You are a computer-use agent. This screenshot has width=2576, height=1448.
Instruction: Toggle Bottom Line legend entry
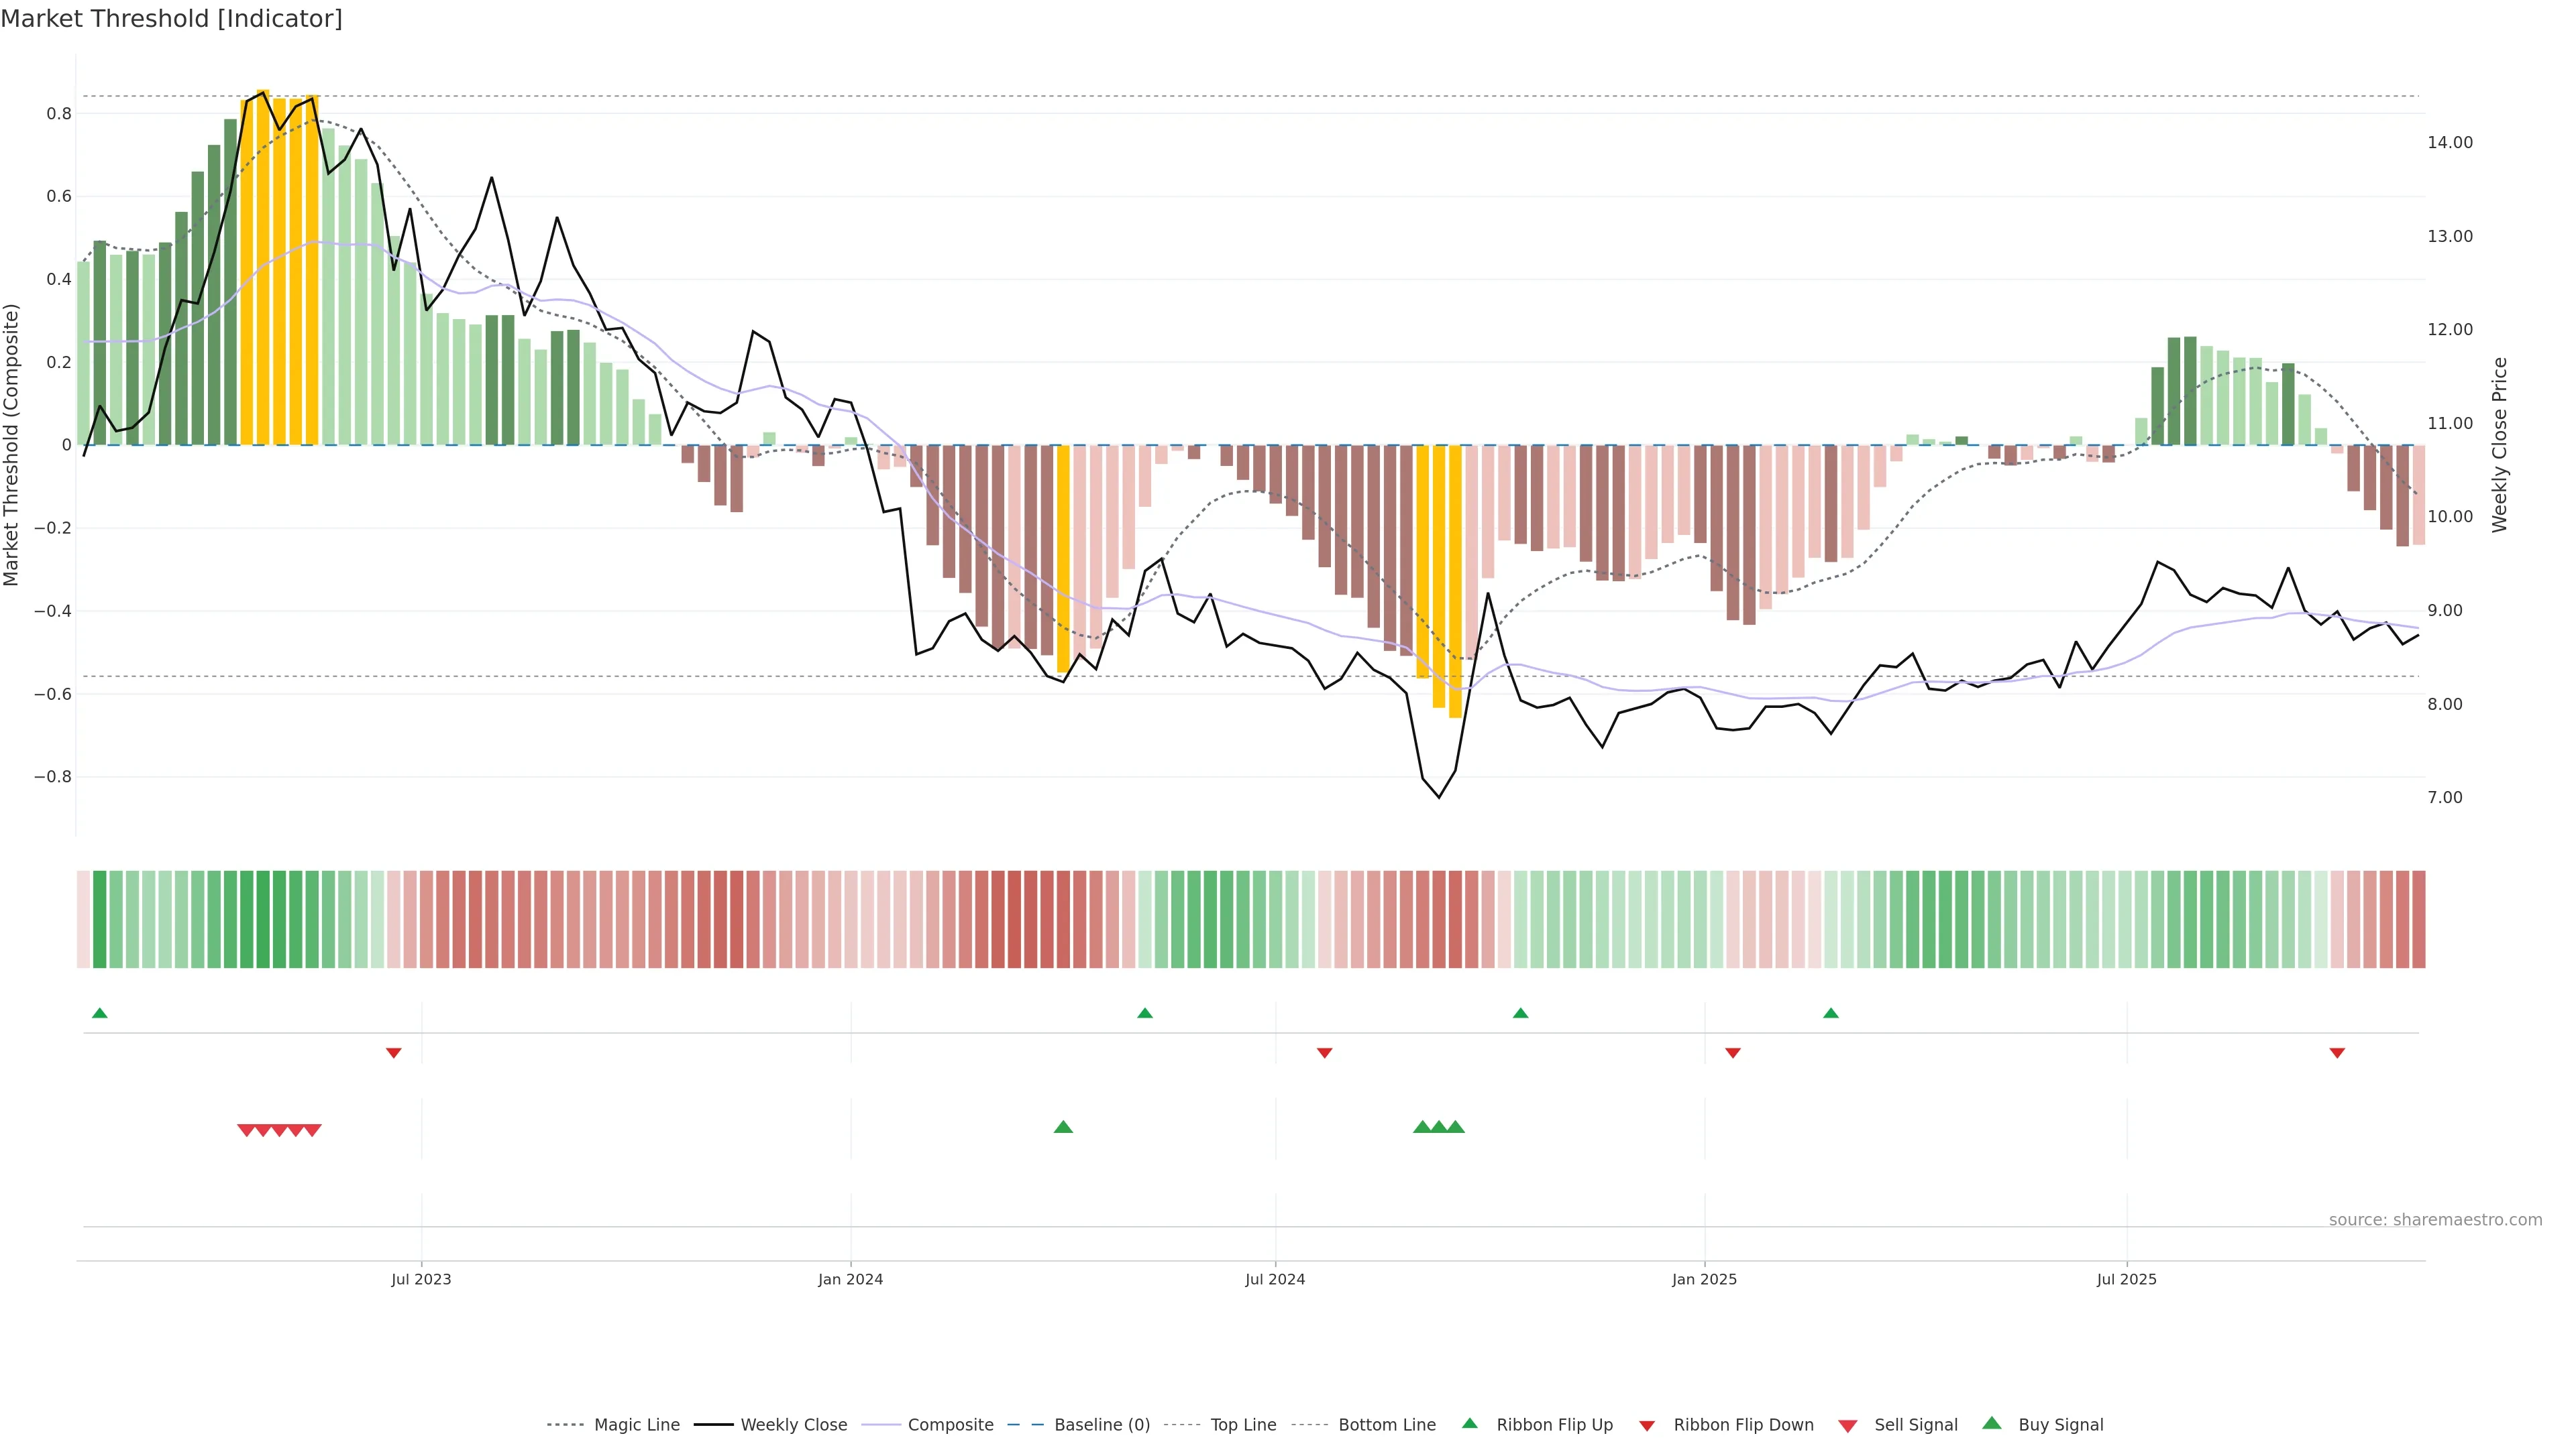point(1386,1425)
